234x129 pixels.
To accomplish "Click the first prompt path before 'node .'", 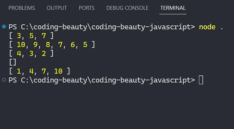I will pyautogui.click(x=102, y=27).
